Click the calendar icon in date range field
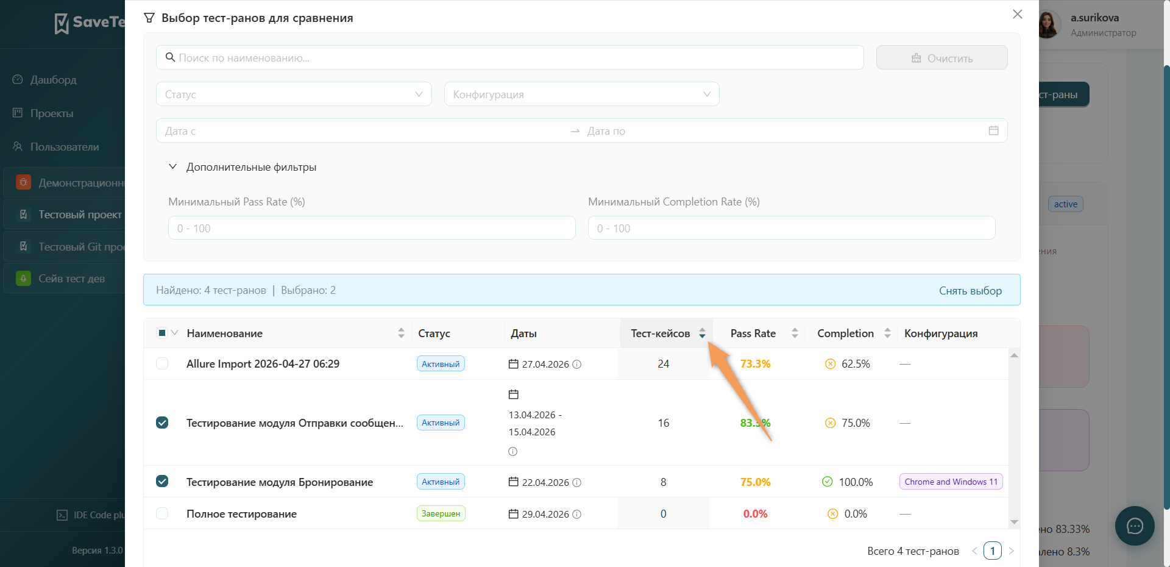Screen dimensions: 1170x567 tap(993, 130)
